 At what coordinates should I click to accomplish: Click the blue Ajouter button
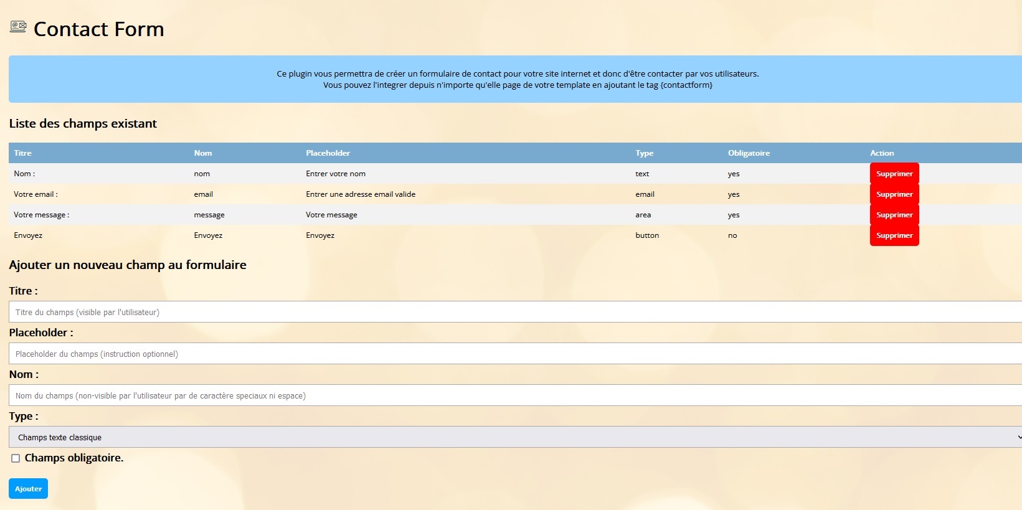(28, 489)
